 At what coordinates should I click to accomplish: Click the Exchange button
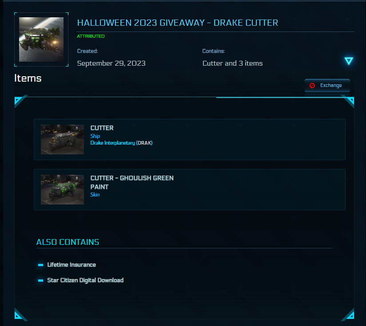(327, 86)
